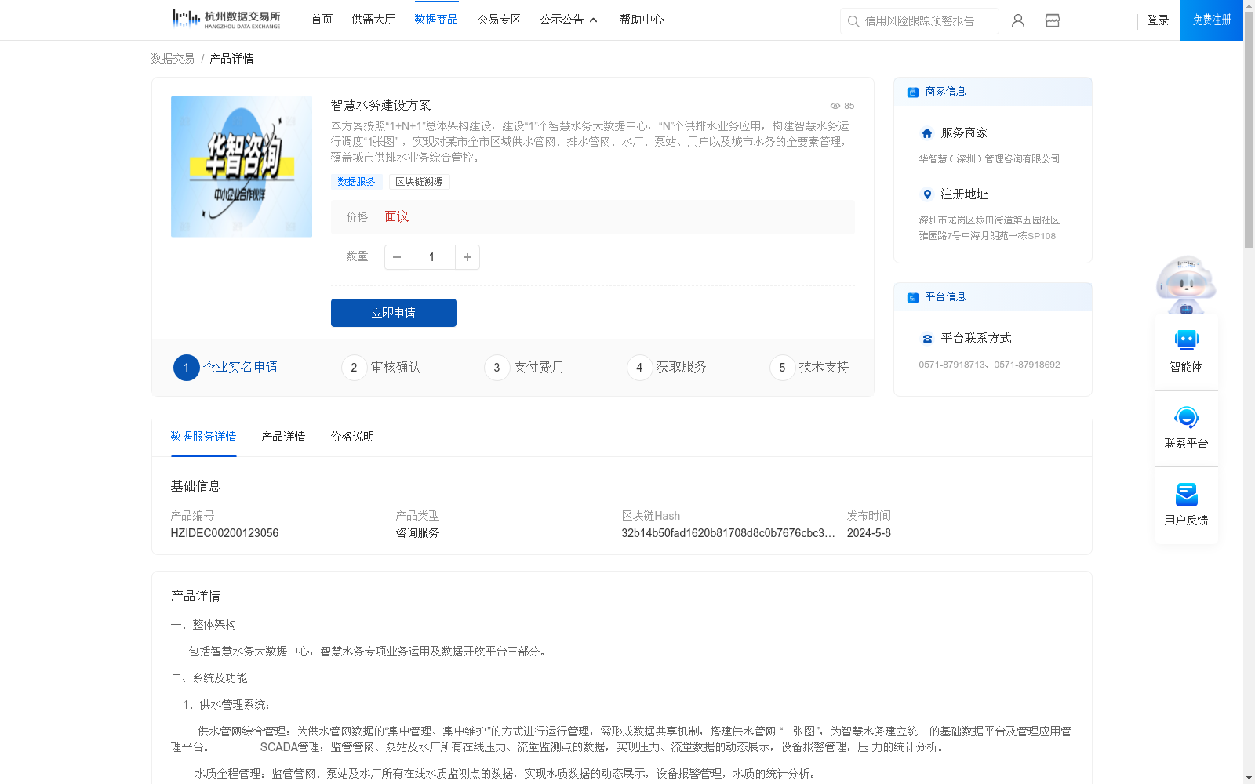Click the search box 信用风险跟踪预警报告
This screenshot has width=1255, height=784.
pyautogui.click(x=919, y=21)
